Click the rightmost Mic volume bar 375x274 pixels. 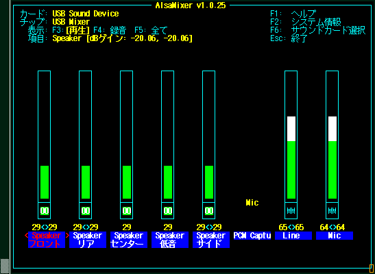332,136
